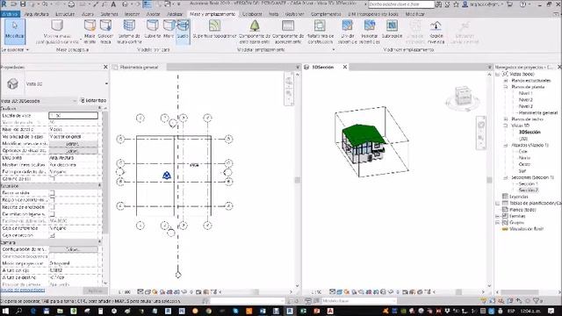Open Windows Start menu
Image resolution: width=562 pixels, height=316 pixels.
click(x=6, y=311)
